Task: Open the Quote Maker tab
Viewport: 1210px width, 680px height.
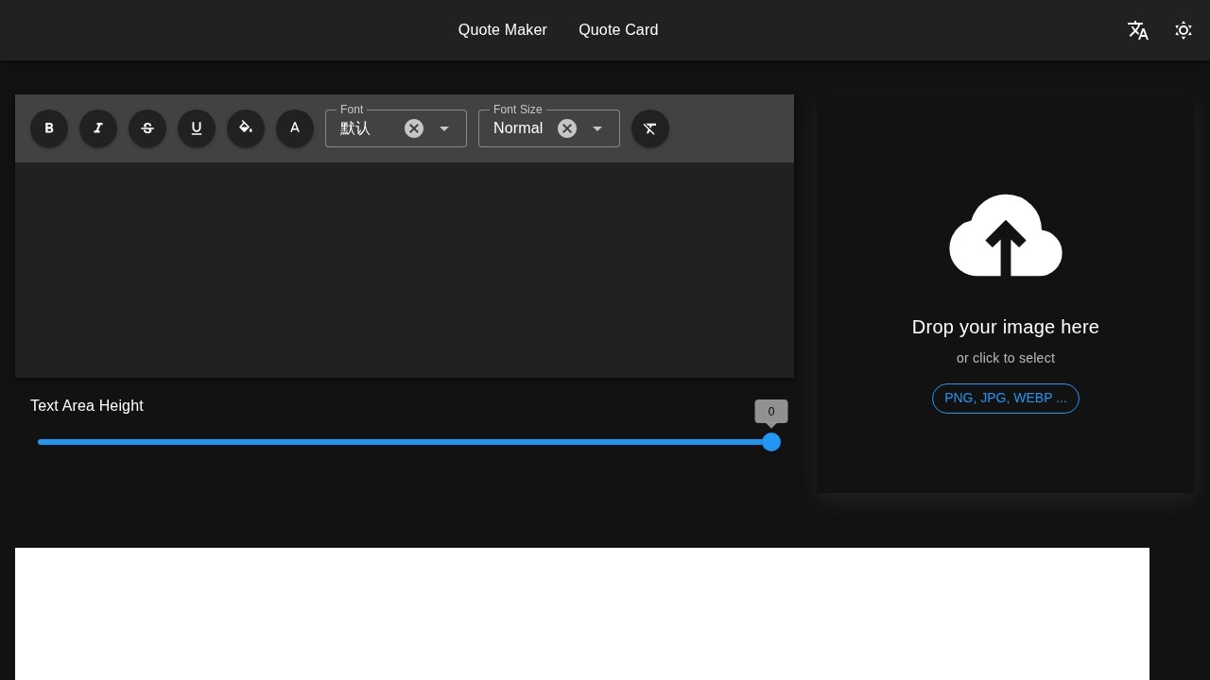Action: pyautogui.click(x=503, y=30)
